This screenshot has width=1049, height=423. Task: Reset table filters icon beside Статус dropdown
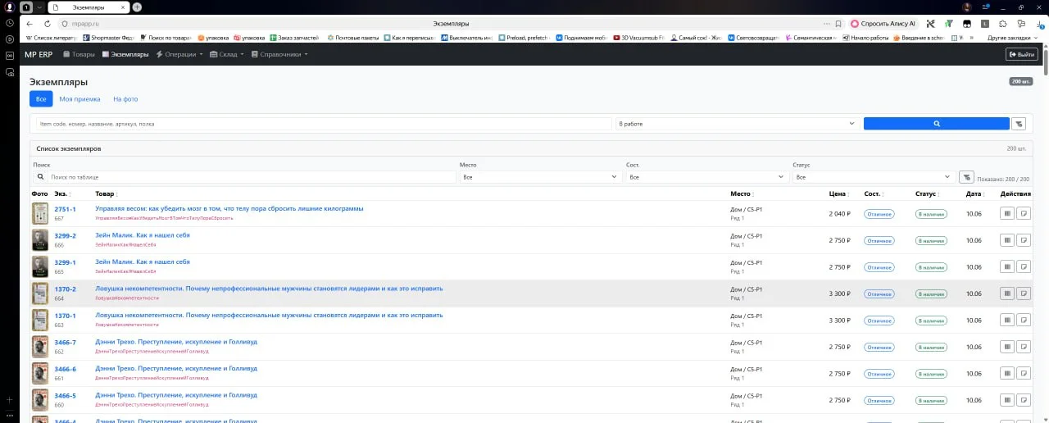(x=966, y=177)
